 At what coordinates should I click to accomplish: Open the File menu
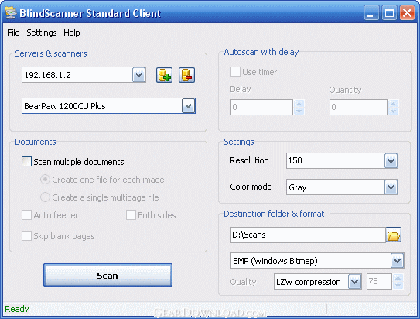pyautogui.click(x=13, y=33)
